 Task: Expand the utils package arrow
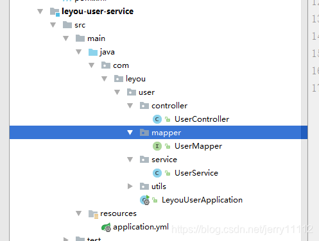coord(130,187)
